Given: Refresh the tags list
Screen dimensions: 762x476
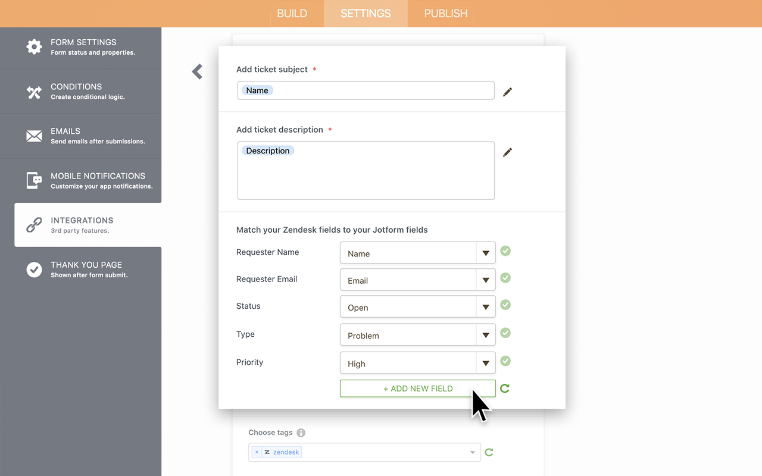Looking at the screenshot, I should pos(489,452).
